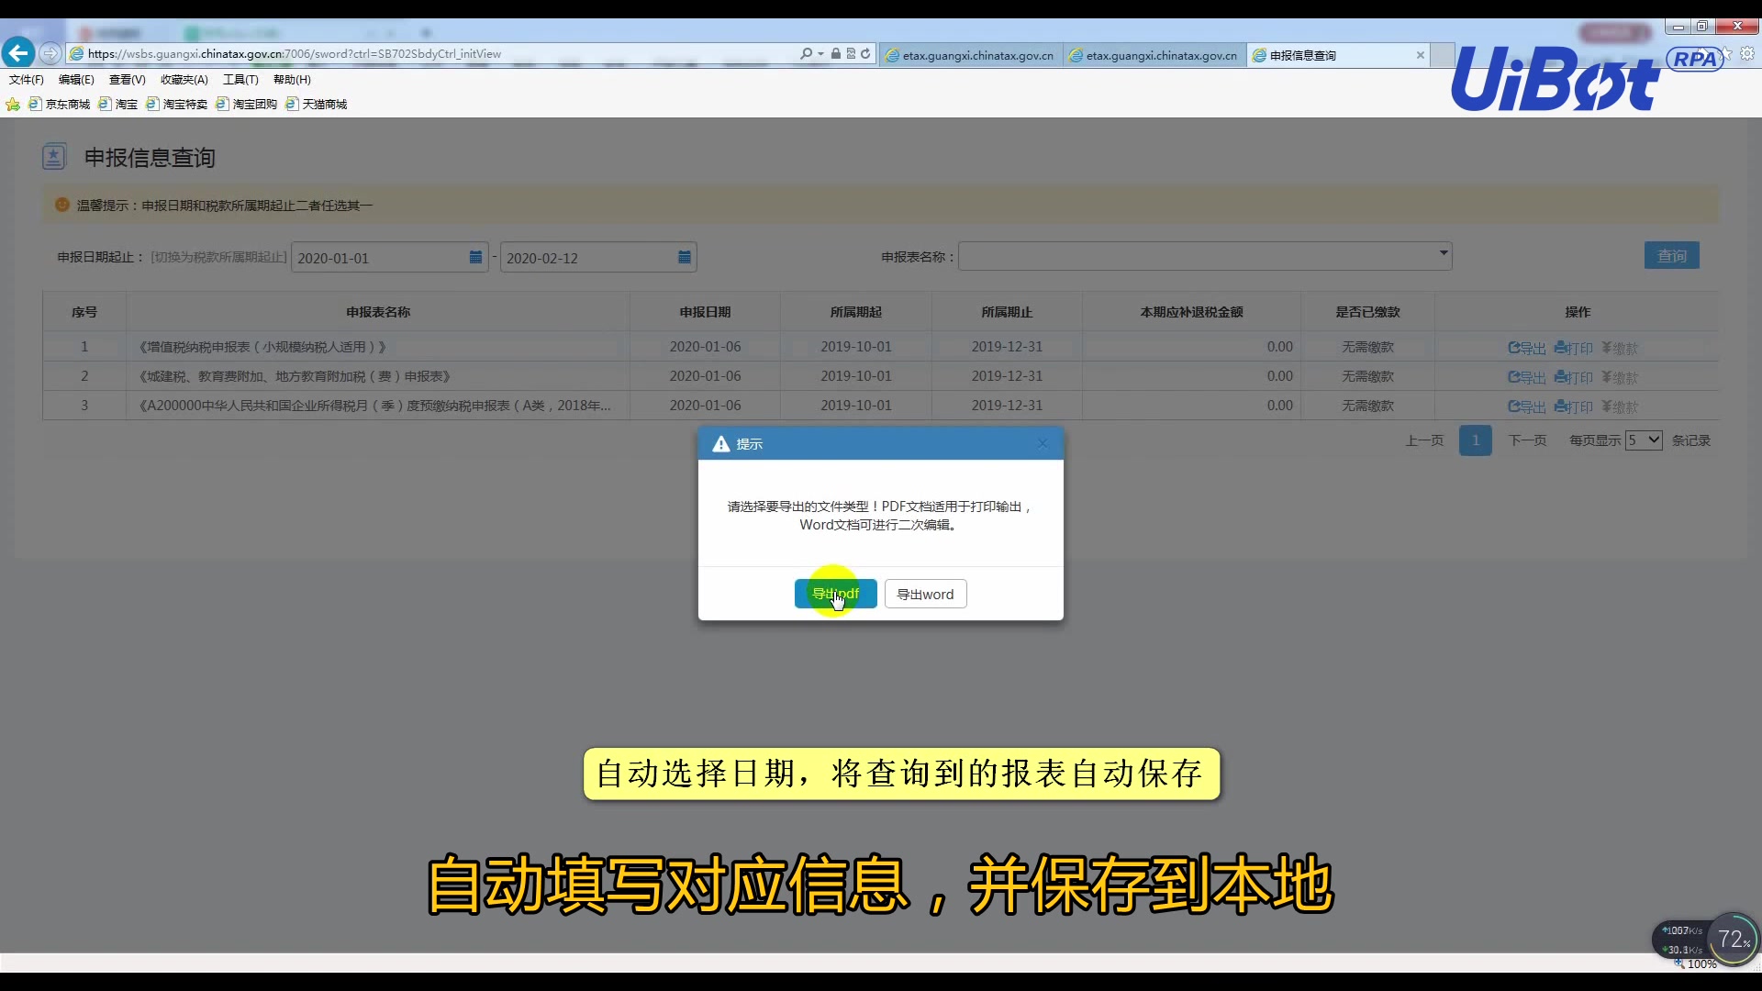Open the 申报表名称 dropdown
The image size is (1762, 991).
[1443, 256]
